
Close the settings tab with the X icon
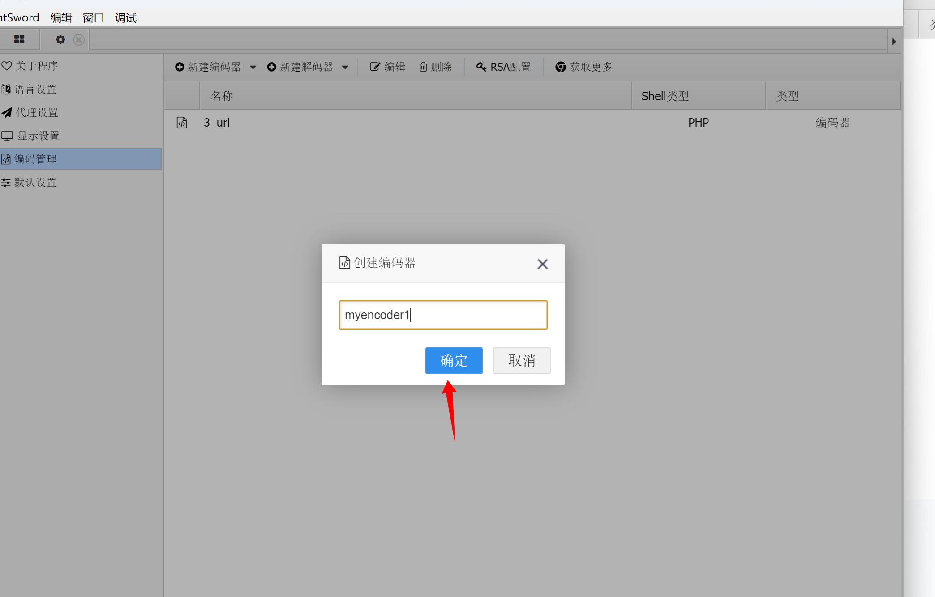pos(79,40)
